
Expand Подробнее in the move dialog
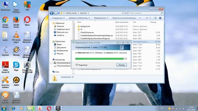click(x=81, y=65)
